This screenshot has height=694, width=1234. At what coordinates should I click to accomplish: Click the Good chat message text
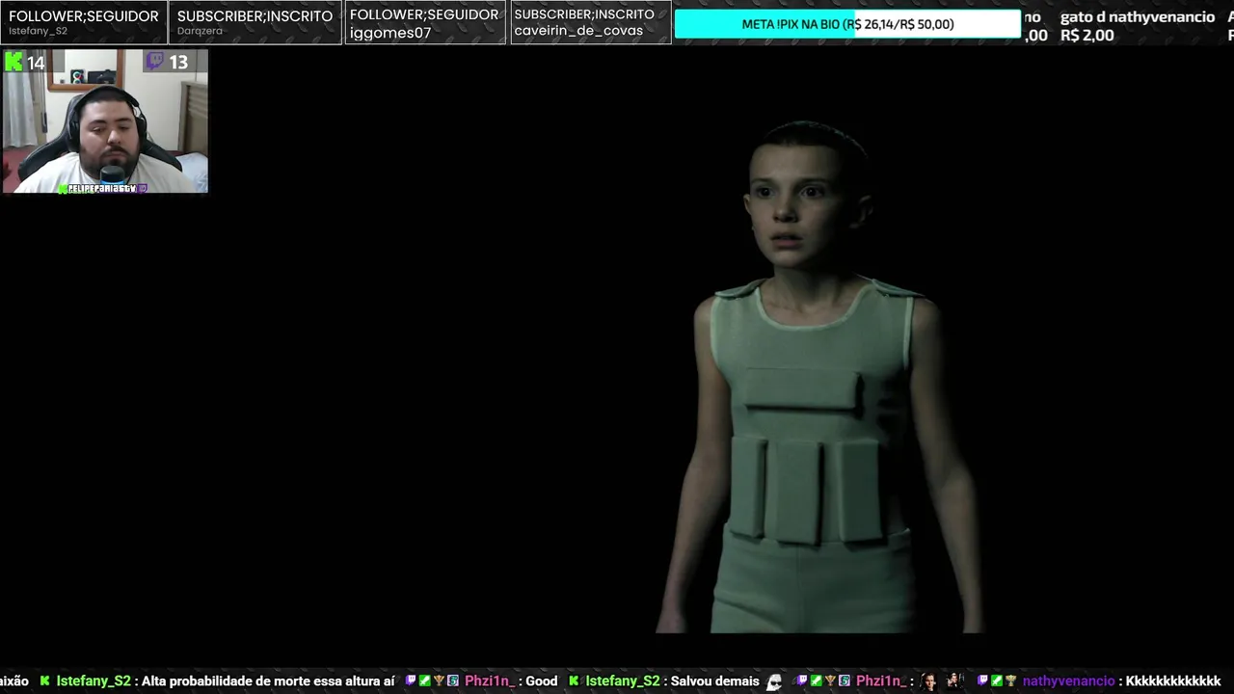(542, 681)
